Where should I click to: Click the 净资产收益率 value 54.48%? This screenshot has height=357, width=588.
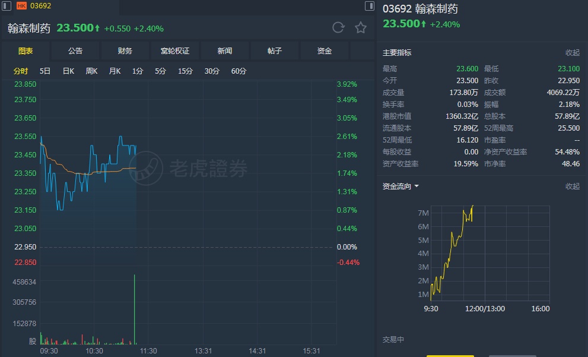567,152
